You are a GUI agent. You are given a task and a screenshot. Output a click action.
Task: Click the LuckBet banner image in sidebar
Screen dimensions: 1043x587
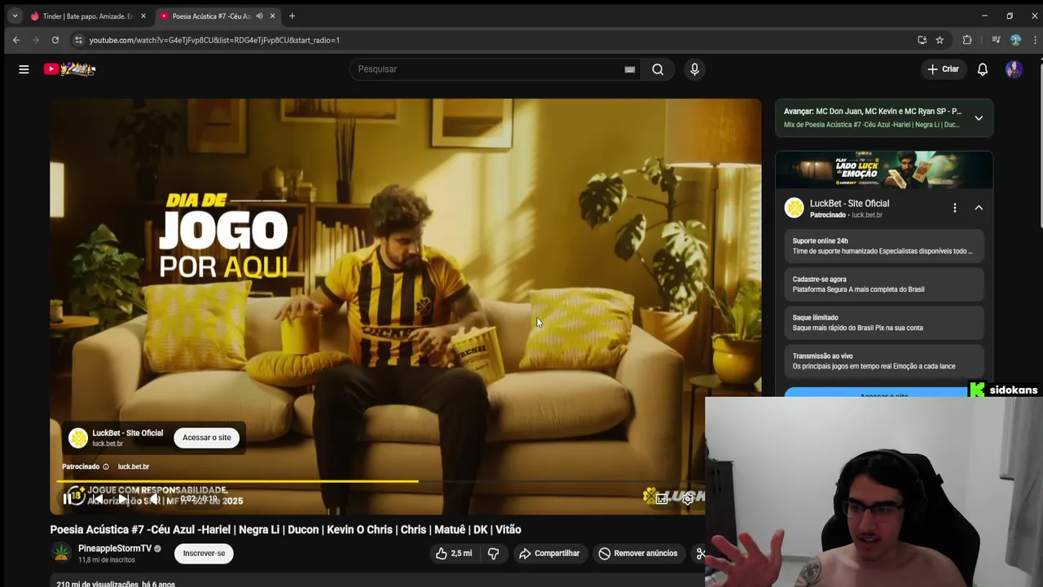[x=884, y=170]
